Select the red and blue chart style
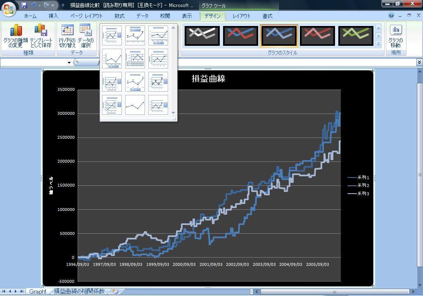 (x=240, y=36)
